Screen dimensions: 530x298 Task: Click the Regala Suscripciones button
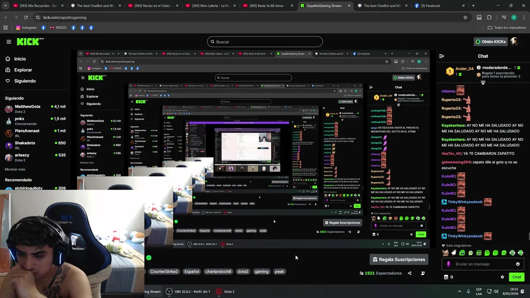(x=399, y=260)
